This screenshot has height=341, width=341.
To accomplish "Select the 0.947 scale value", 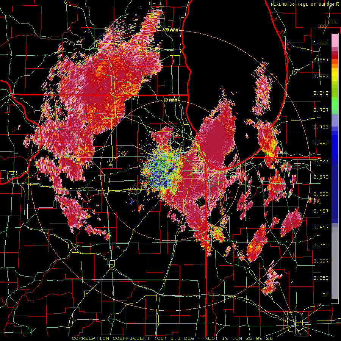I will tap(321, 59).
